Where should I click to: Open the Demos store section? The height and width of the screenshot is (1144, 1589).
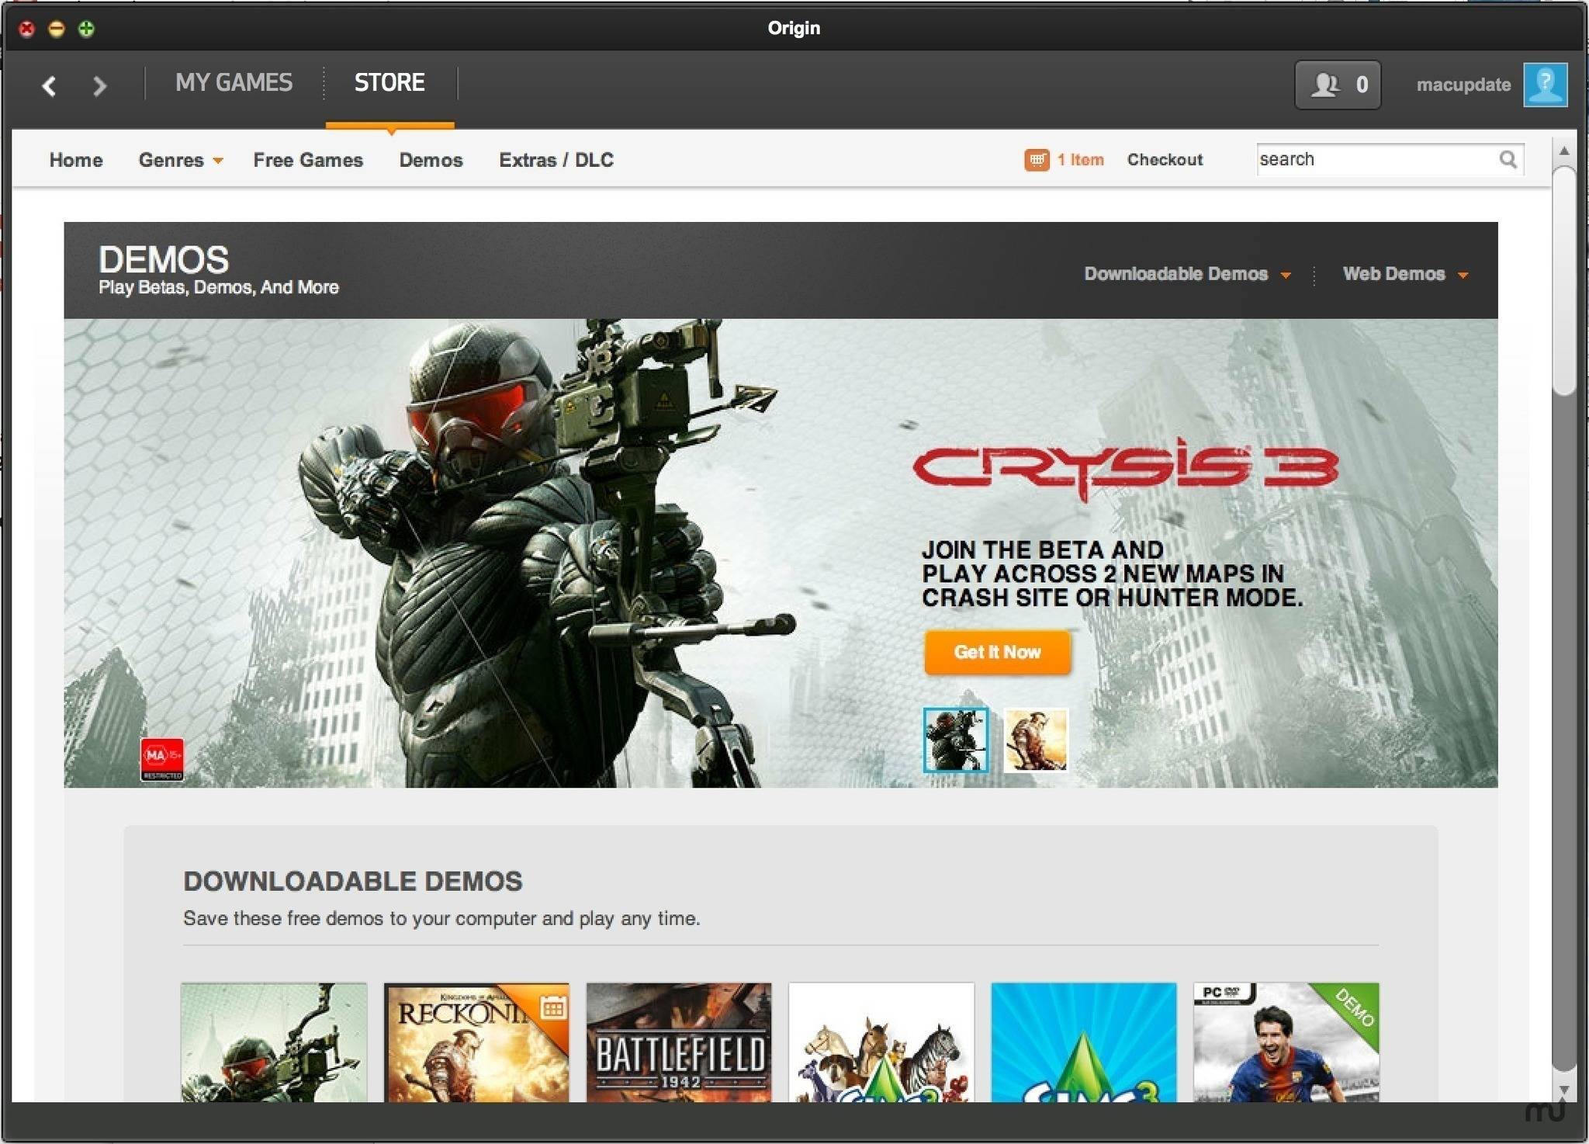click(x=431, y=160)
